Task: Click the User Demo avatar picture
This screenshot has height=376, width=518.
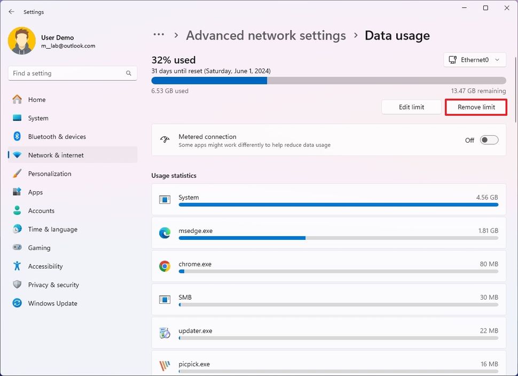Action: pos(21,41)
